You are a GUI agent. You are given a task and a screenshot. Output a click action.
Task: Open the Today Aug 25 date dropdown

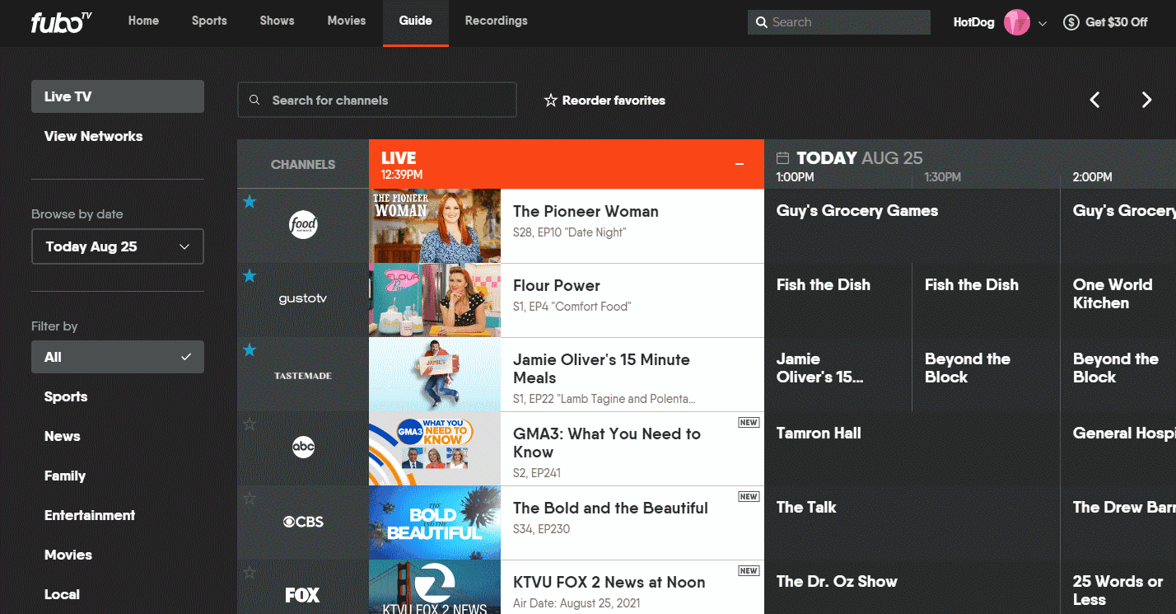[118, 246]
